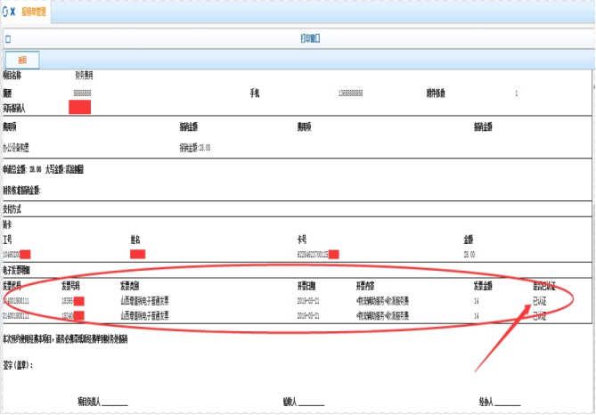The width and height of the screenshot is (596, 415).
Task: Click the X icon beside the refresh icon
Action: pos(14,12)
